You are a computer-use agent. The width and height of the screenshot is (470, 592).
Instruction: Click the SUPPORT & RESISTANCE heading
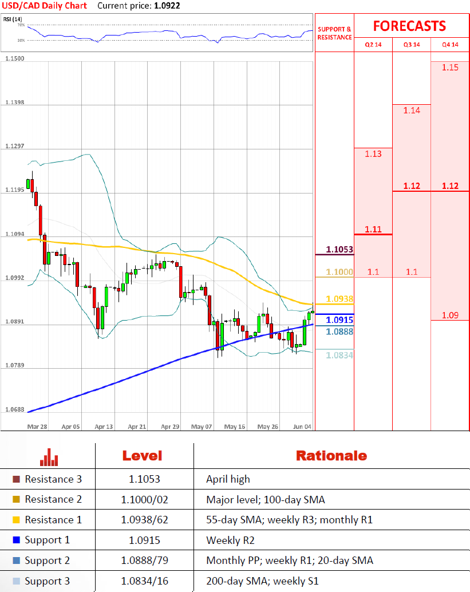(x=334, y=33)
